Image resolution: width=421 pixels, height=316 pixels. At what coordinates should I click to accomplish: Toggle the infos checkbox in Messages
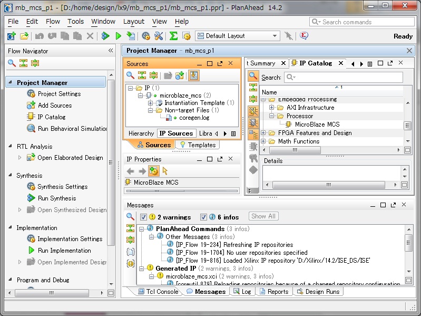[x=203, y=217]
